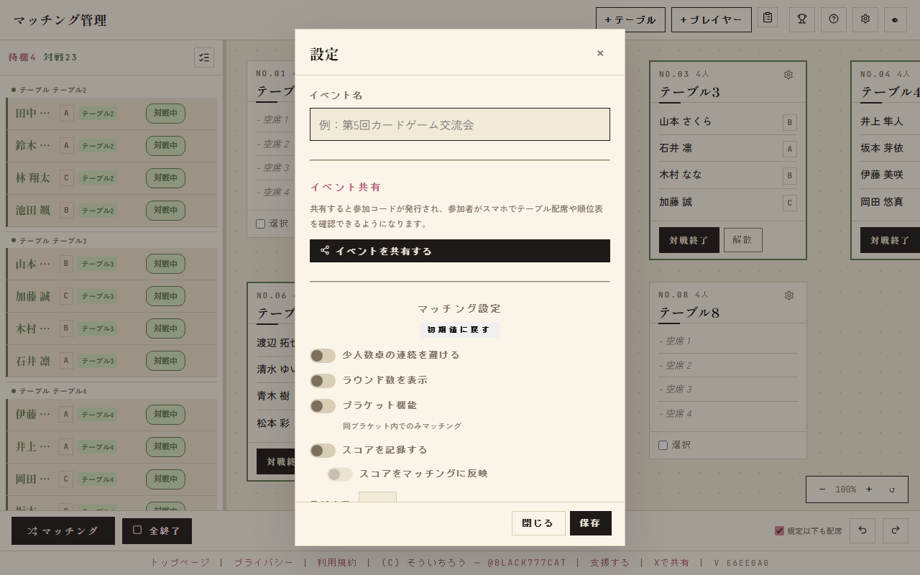Close the 設定 dialog with X
The width and height of the screenshot is (920, 575).
[600, 53]
